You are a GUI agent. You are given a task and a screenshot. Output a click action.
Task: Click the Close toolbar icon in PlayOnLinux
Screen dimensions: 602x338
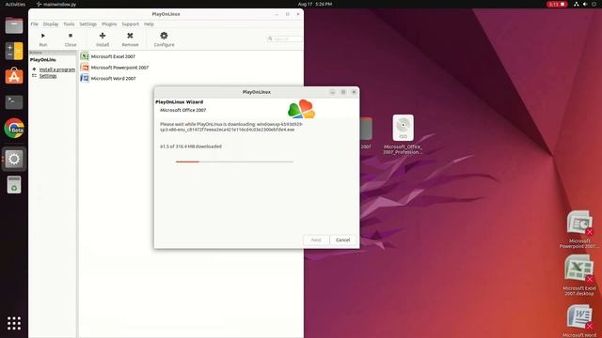71,36
